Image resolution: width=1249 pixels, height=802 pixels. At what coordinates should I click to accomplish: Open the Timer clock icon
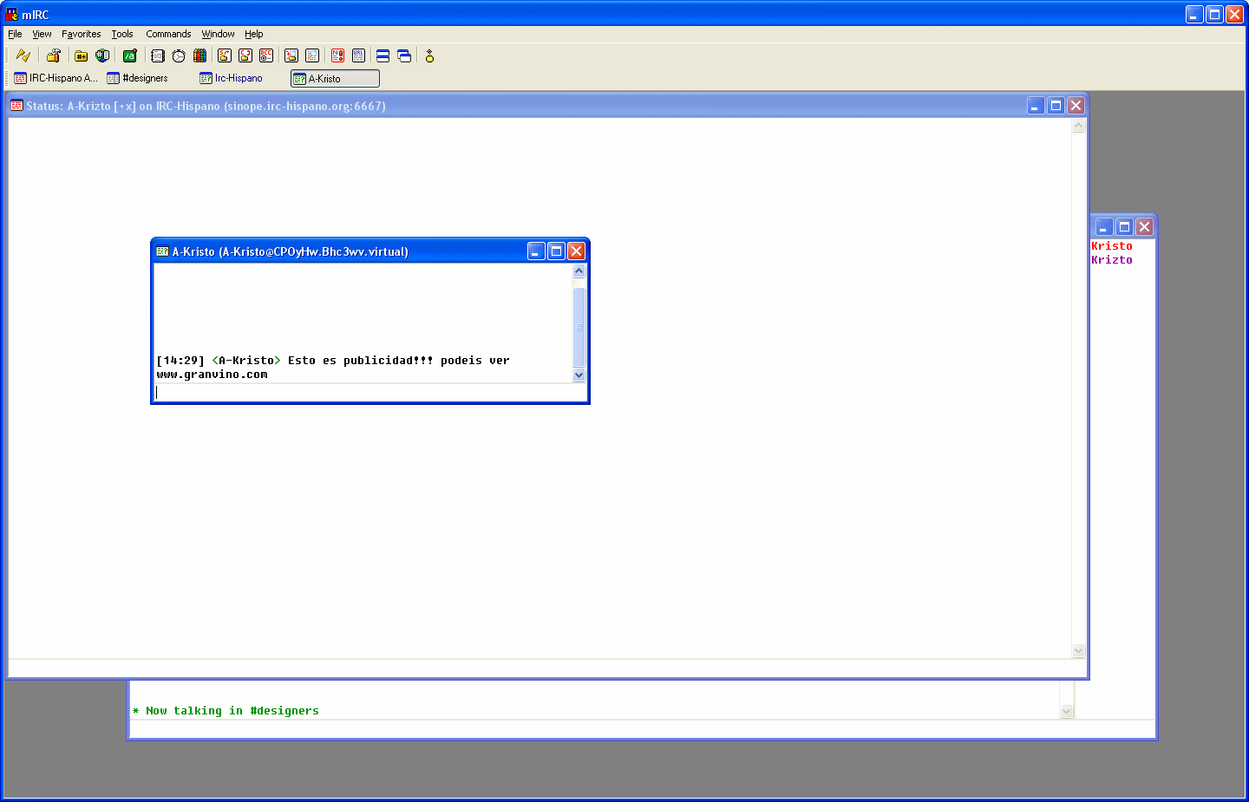[179, 55]
